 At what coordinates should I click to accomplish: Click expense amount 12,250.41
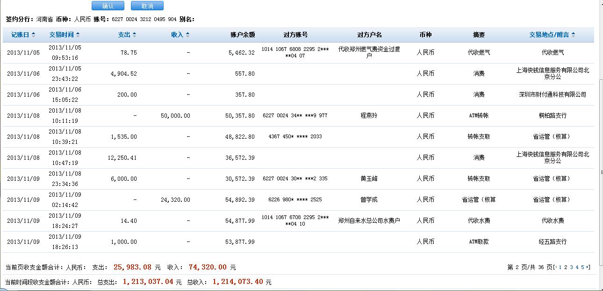click(x=122, y=158)
